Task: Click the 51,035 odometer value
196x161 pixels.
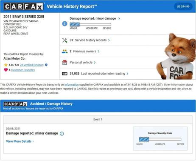Action: (x=75, y=74)
